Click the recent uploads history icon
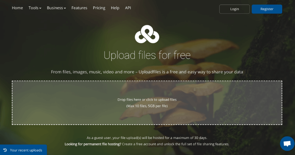The height and width of the screenshot is (155, 295). [5, 150]
